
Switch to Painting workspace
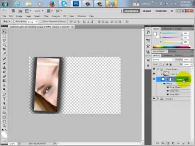click(x=161, y=11)
